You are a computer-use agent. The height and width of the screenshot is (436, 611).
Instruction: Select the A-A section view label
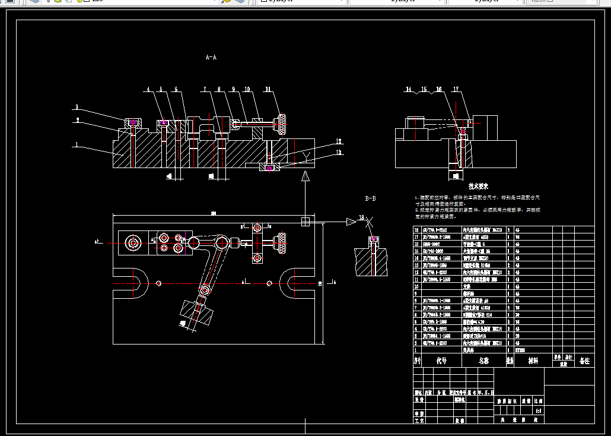211,58
